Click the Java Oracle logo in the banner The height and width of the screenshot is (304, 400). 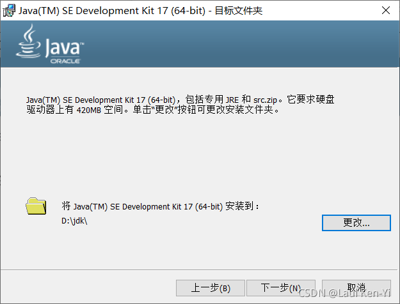coord(50,43)
